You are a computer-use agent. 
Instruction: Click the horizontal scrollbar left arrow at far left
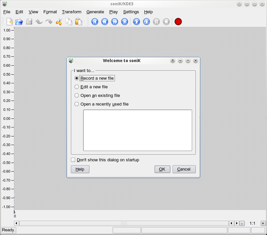[x=16, y=223]
